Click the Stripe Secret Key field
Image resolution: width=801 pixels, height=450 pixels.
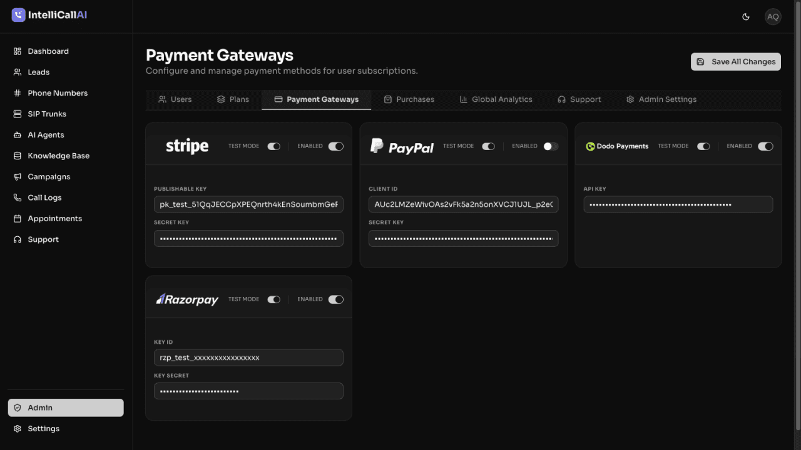point(248,238)
